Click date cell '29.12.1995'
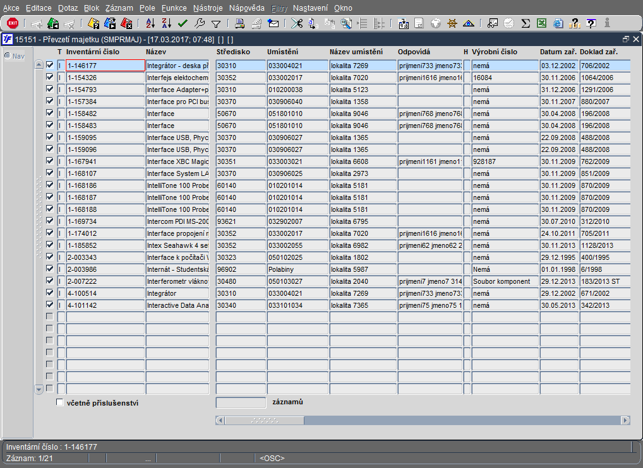The width and height of the screenshot is (643, 468). 559,257
